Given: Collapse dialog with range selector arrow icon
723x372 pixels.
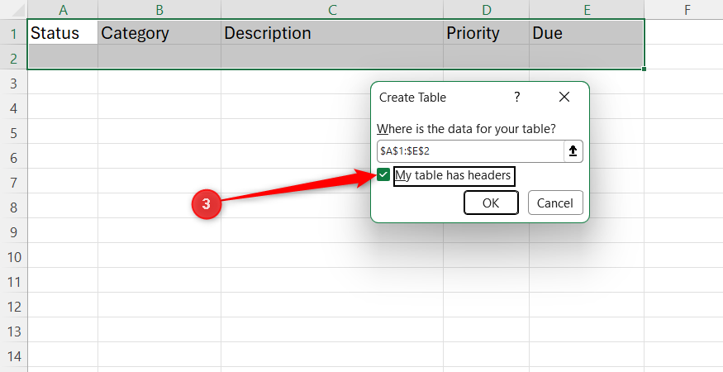Looking at the screenshot, I should (573, 151).
